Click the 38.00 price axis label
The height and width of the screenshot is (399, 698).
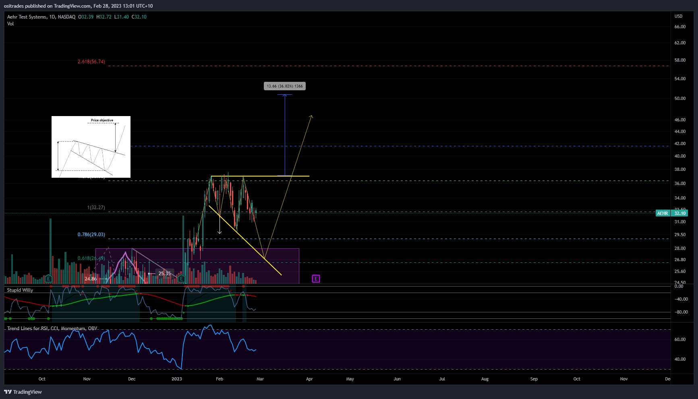680,169
